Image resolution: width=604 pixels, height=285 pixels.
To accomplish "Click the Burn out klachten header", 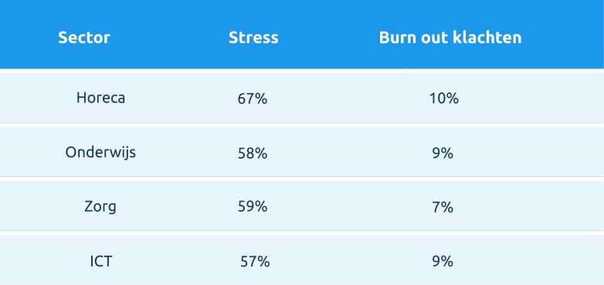I will coord(450,38).
